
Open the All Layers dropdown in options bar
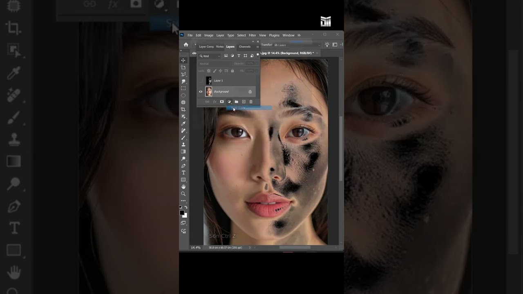pyautogui.click(x=297, y=45)
